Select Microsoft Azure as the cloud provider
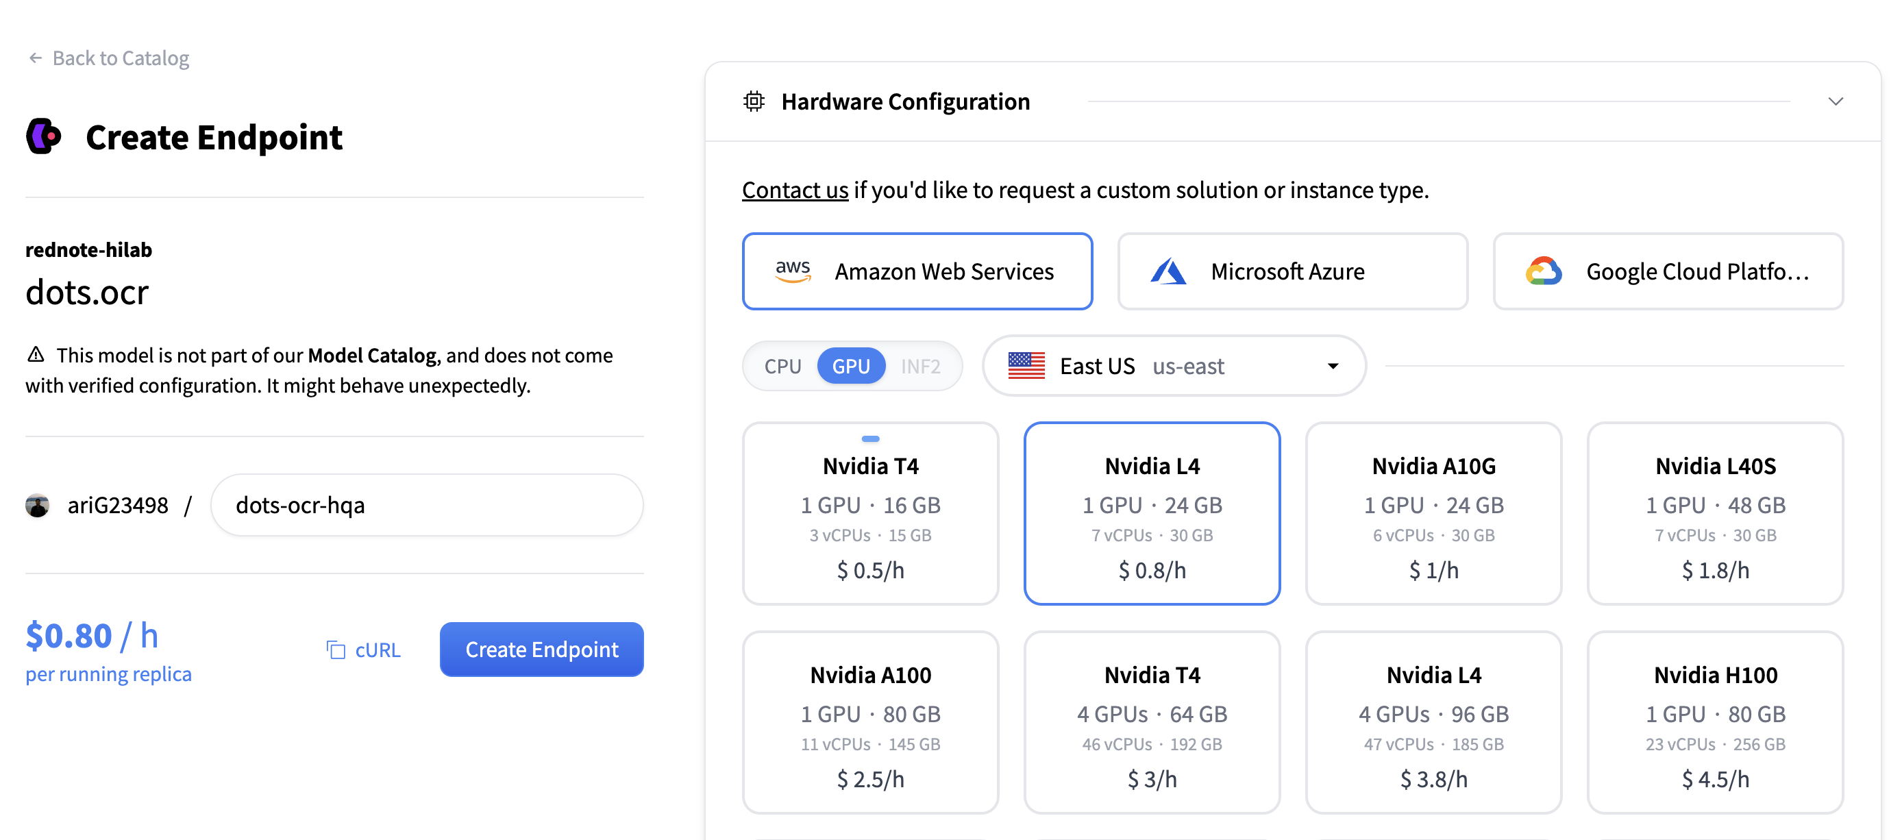Viewport: 1902px width, 840px height. tap(1292, 271)
